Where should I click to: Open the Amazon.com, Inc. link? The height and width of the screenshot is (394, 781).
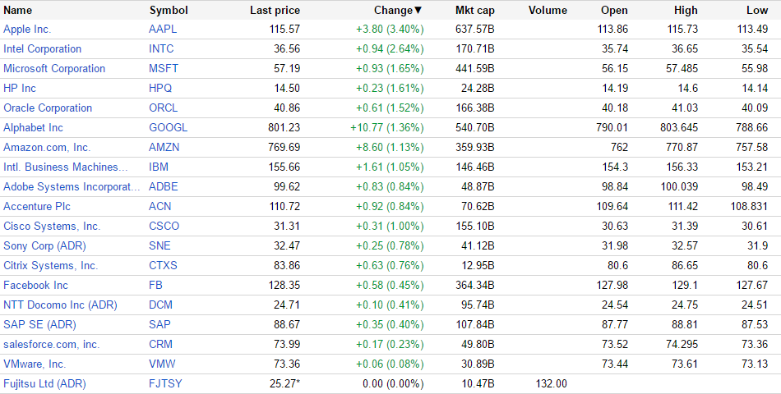47,147
